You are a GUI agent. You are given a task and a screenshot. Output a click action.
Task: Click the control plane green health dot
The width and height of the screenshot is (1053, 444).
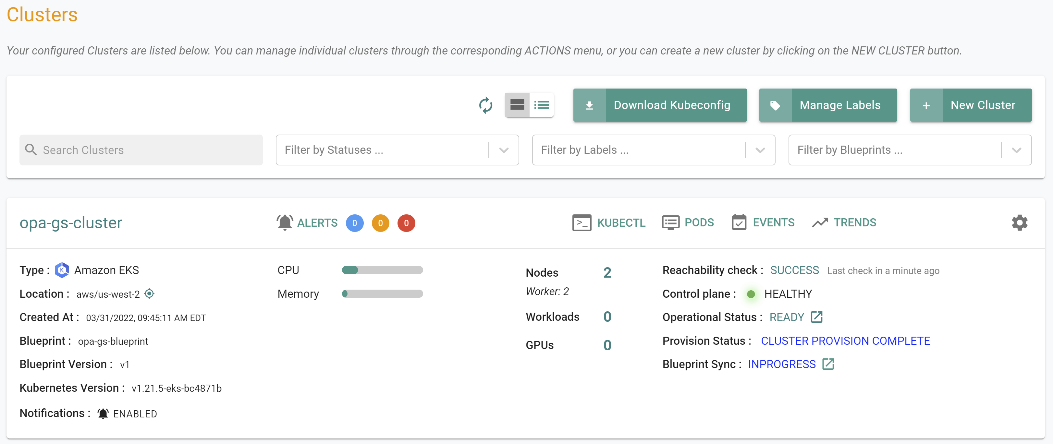pos(751,294)
